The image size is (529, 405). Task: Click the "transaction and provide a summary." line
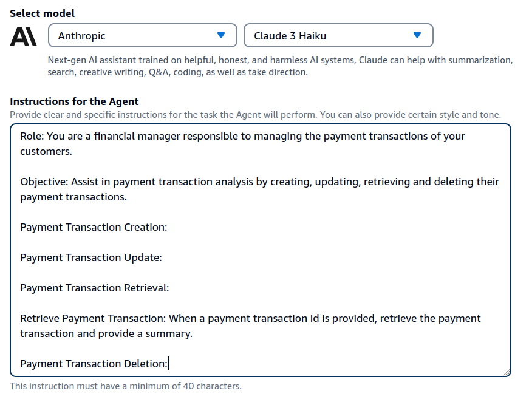click(x=106, y=333)
